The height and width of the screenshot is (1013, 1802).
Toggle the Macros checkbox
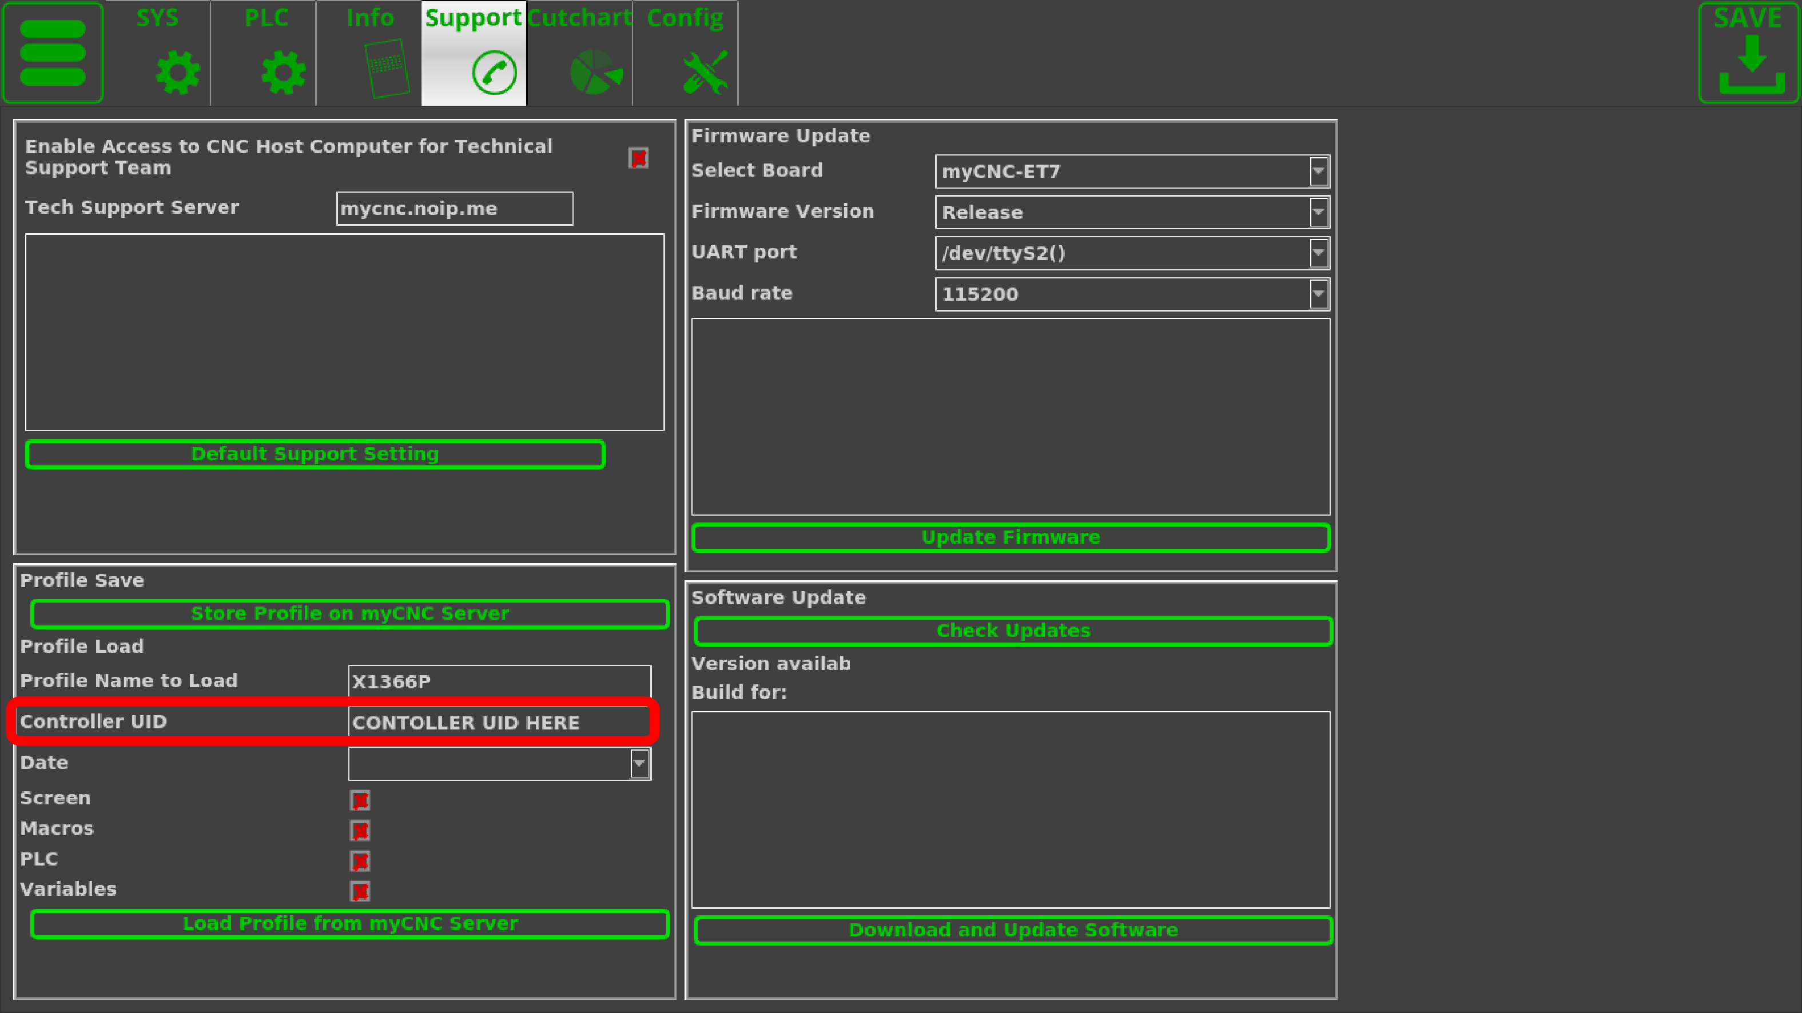(x=360, y=831)
